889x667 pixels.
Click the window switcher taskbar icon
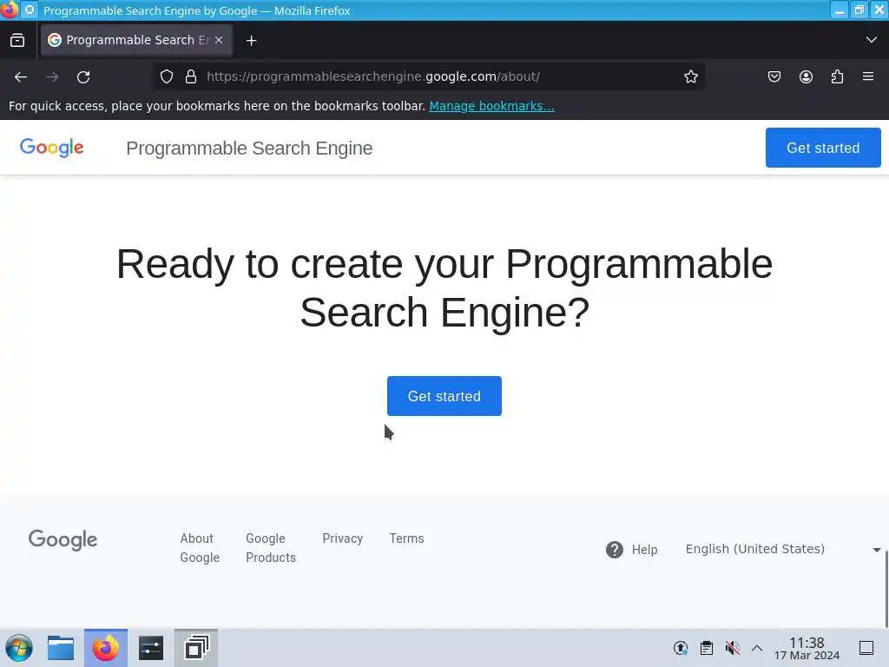[196, 648]
